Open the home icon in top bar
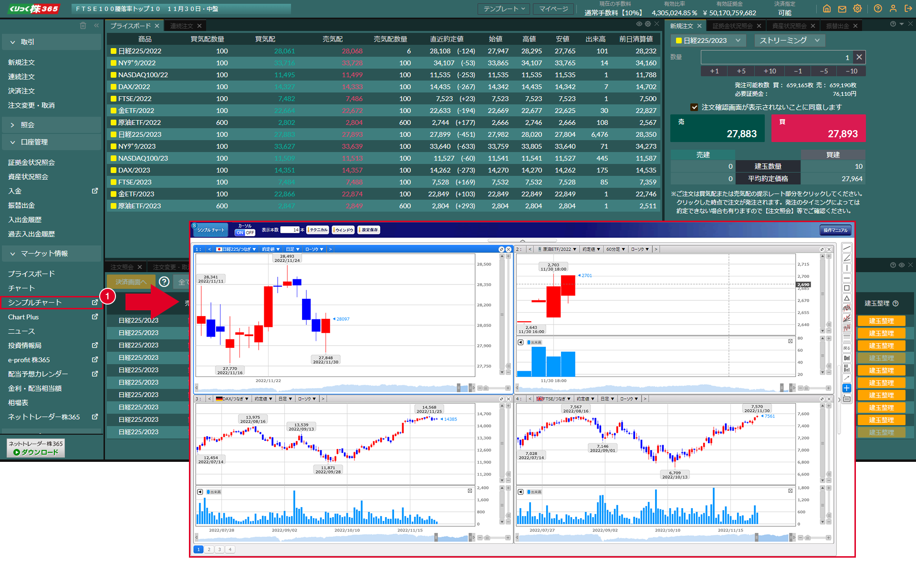916x581 pixels. click(827, 9)
